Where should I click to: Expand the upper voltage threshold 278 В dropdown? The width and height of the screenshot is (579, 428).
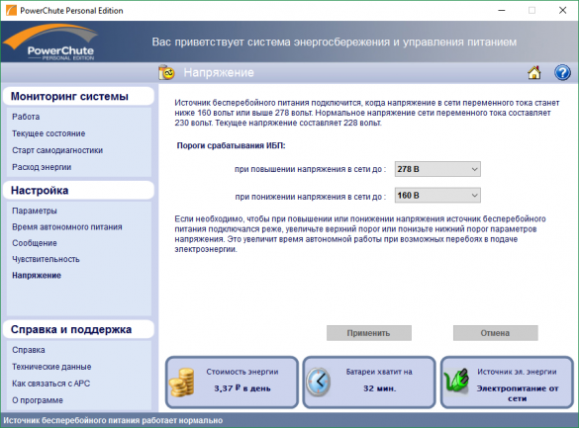(437, 169)
